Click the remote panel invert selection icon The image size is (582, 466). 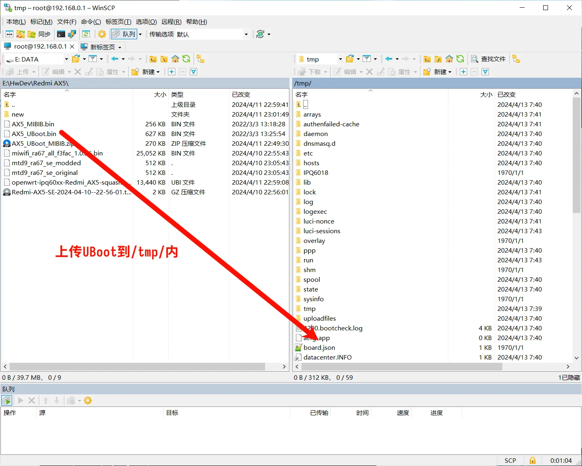pos(485,72)
